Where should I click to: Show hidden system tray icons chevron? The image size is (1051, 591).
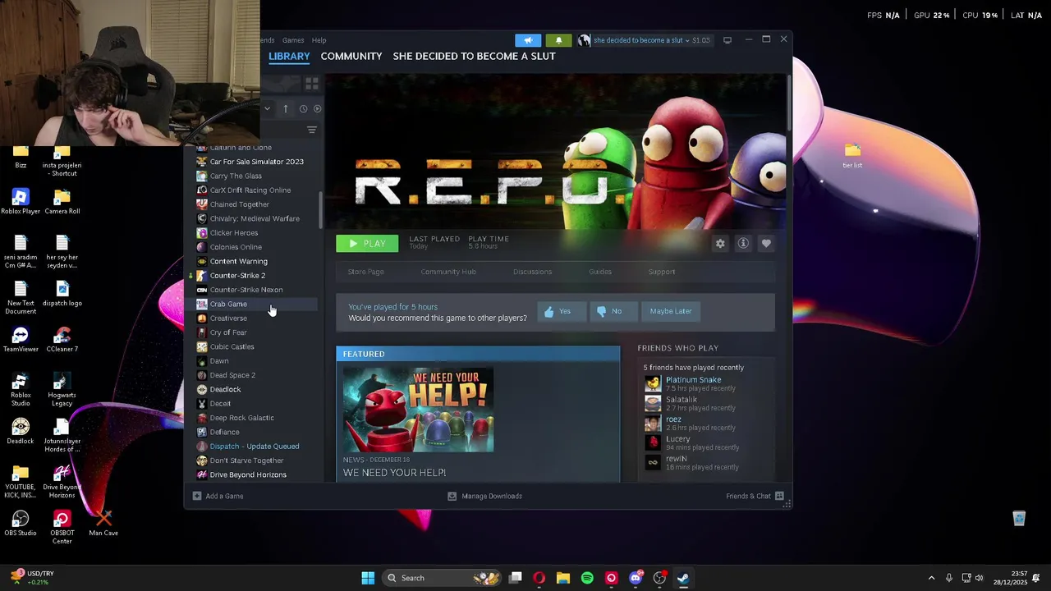click(931, 578)
